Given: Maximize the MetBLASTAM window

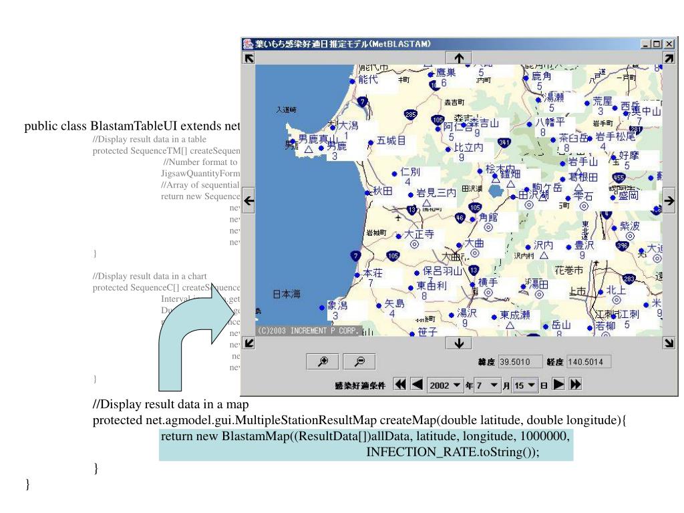Looking at the screenshot, I should click(x=657, y=43).
